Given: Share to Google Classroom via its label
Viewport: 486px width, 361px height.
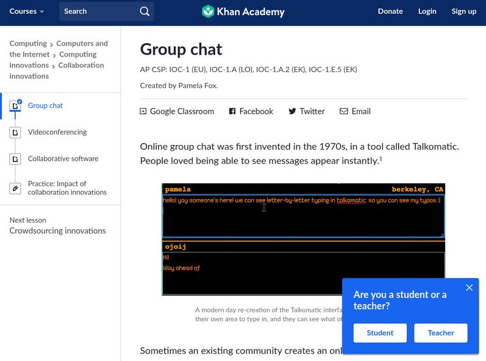Looking at the screenshot, I should click(182, 111).
